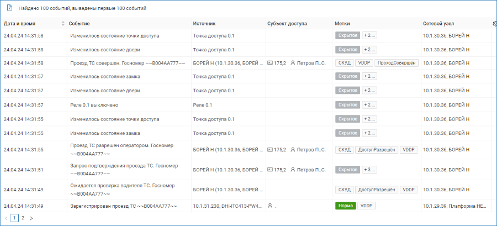This screenshot has width=497, height=226.
Task: Click the card icon in the Проезд ТС разрешен оператором row
Action: click(x=270, y=150)
